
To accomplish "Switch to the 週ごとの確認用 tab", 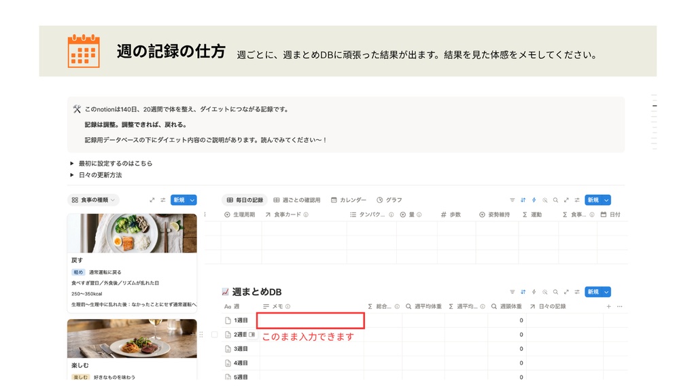I will [296, 200].
